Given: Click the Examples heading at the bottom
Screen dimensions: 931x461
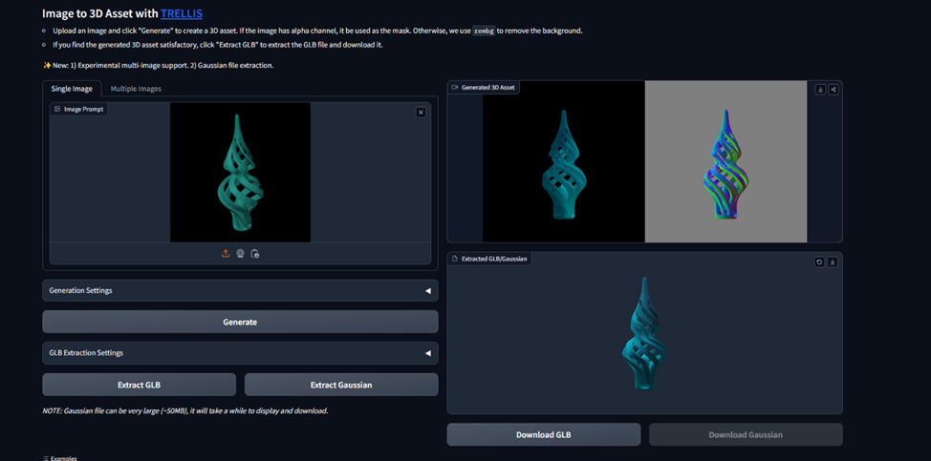Looking at the screenshot, I should click(60, 458).
